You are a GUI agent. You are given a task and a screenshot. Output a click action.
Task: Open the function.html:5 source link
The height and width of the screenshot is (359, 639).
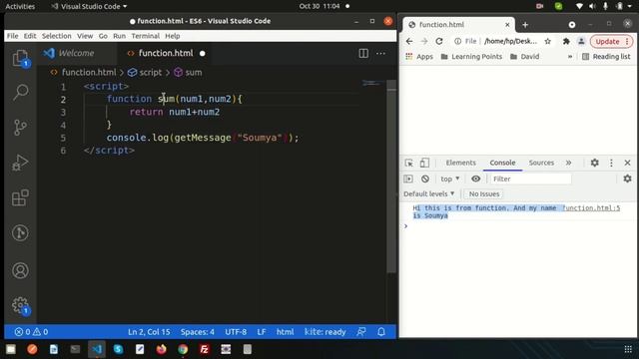[x=591, y=208]
